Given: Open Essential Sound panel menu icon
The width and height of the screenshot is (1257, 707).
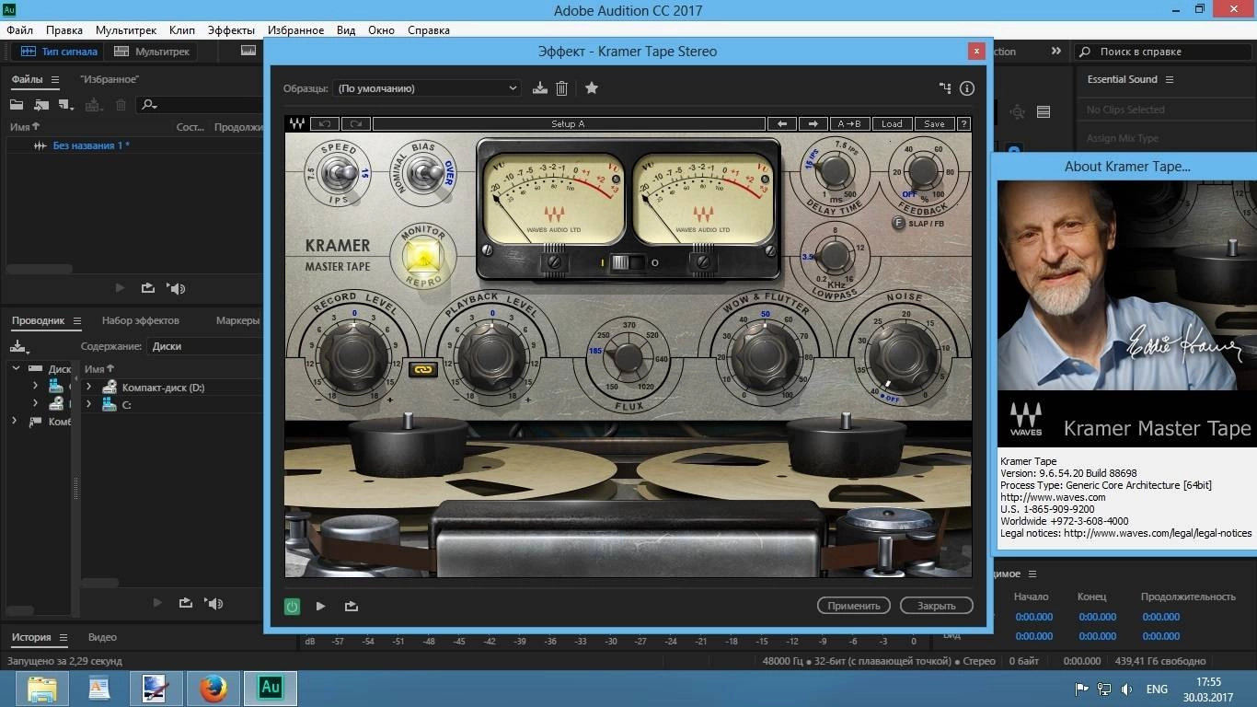Looking at the screenshot, I should (1170, 80).
